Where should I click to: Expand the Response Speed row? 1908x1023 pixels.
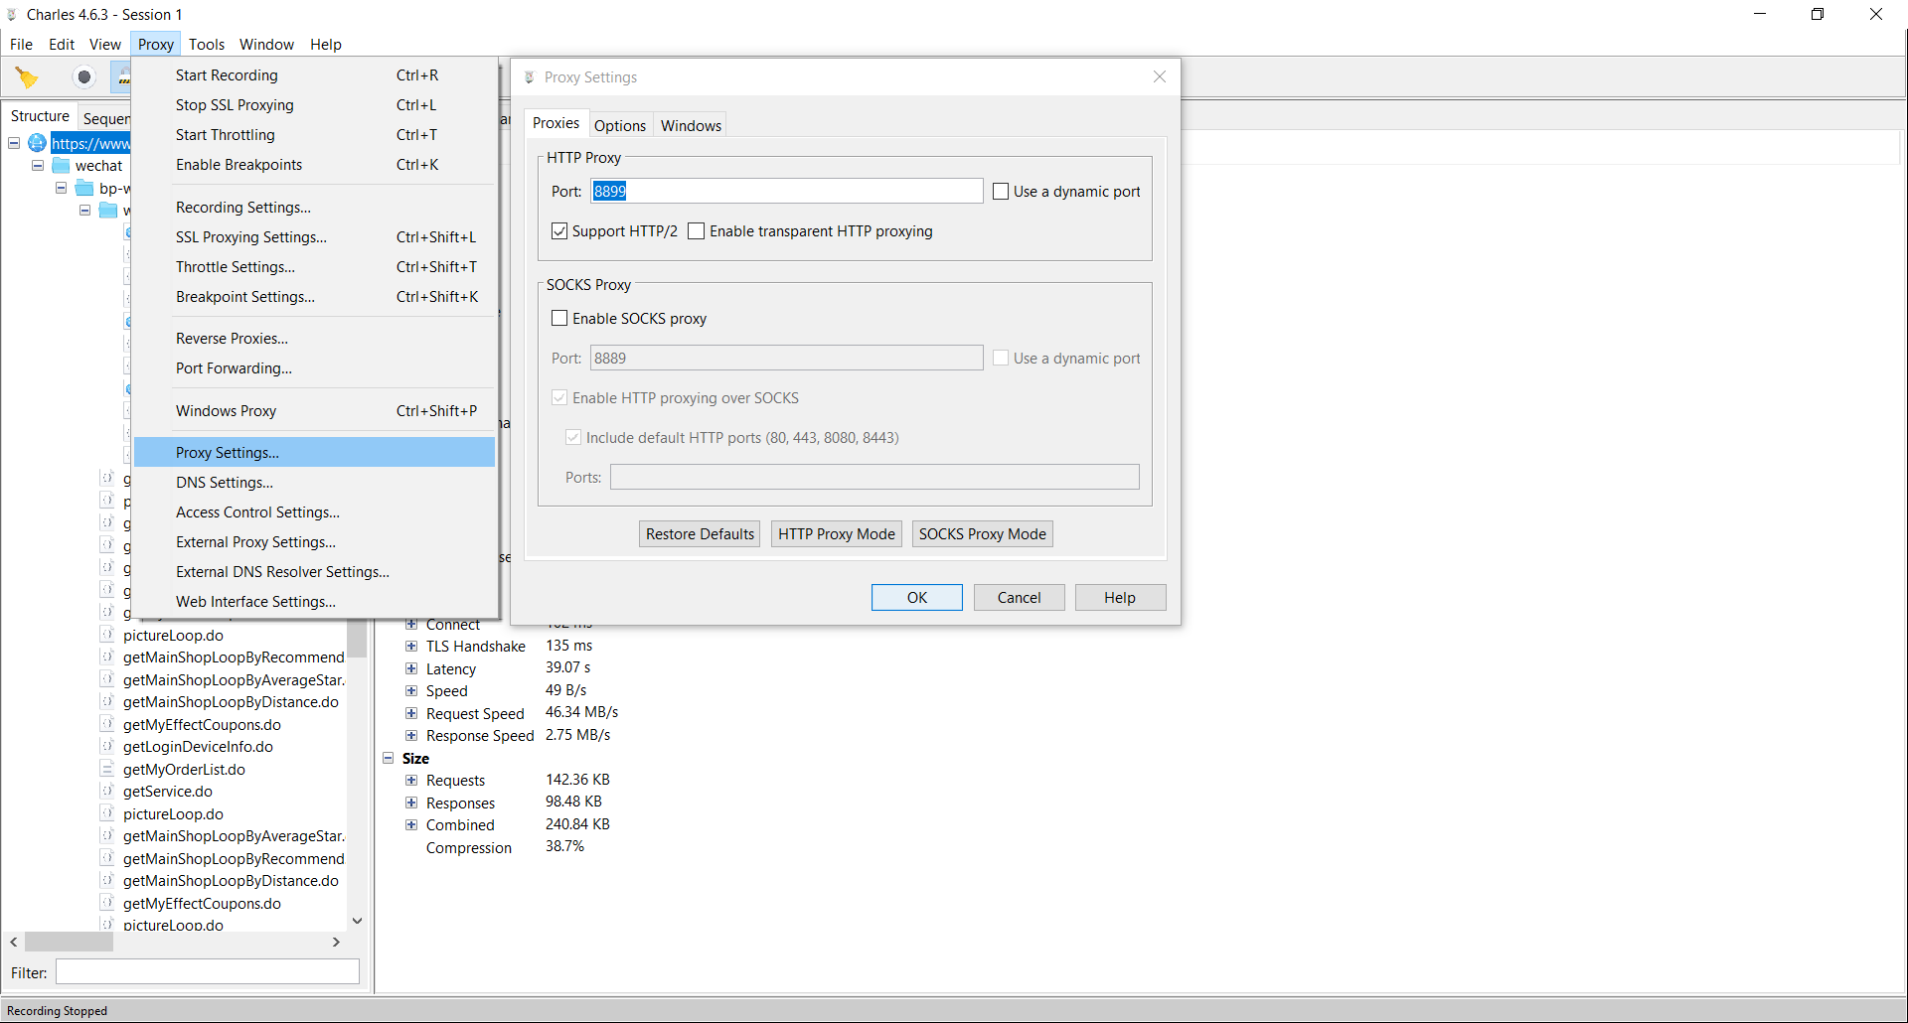[411, 736]
